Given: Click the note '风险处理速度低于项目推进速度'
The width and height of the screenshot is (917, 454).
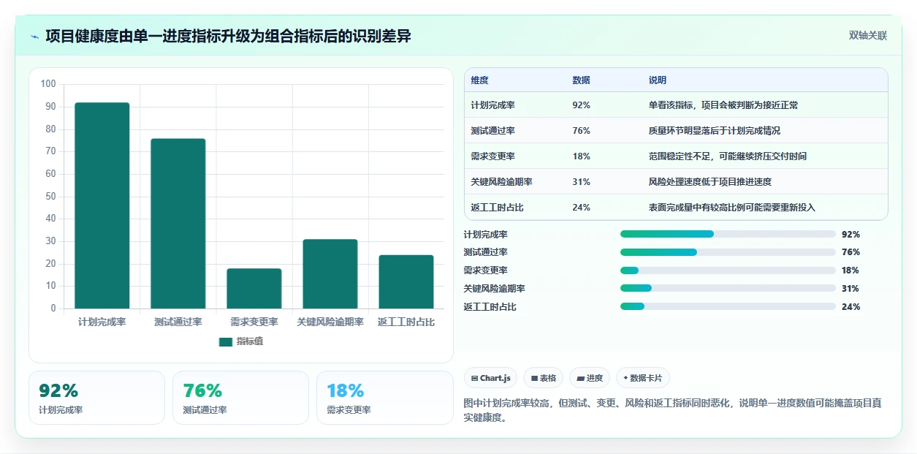Looking at the screenshot, I should pyautogui.click(x=710, y=182).
